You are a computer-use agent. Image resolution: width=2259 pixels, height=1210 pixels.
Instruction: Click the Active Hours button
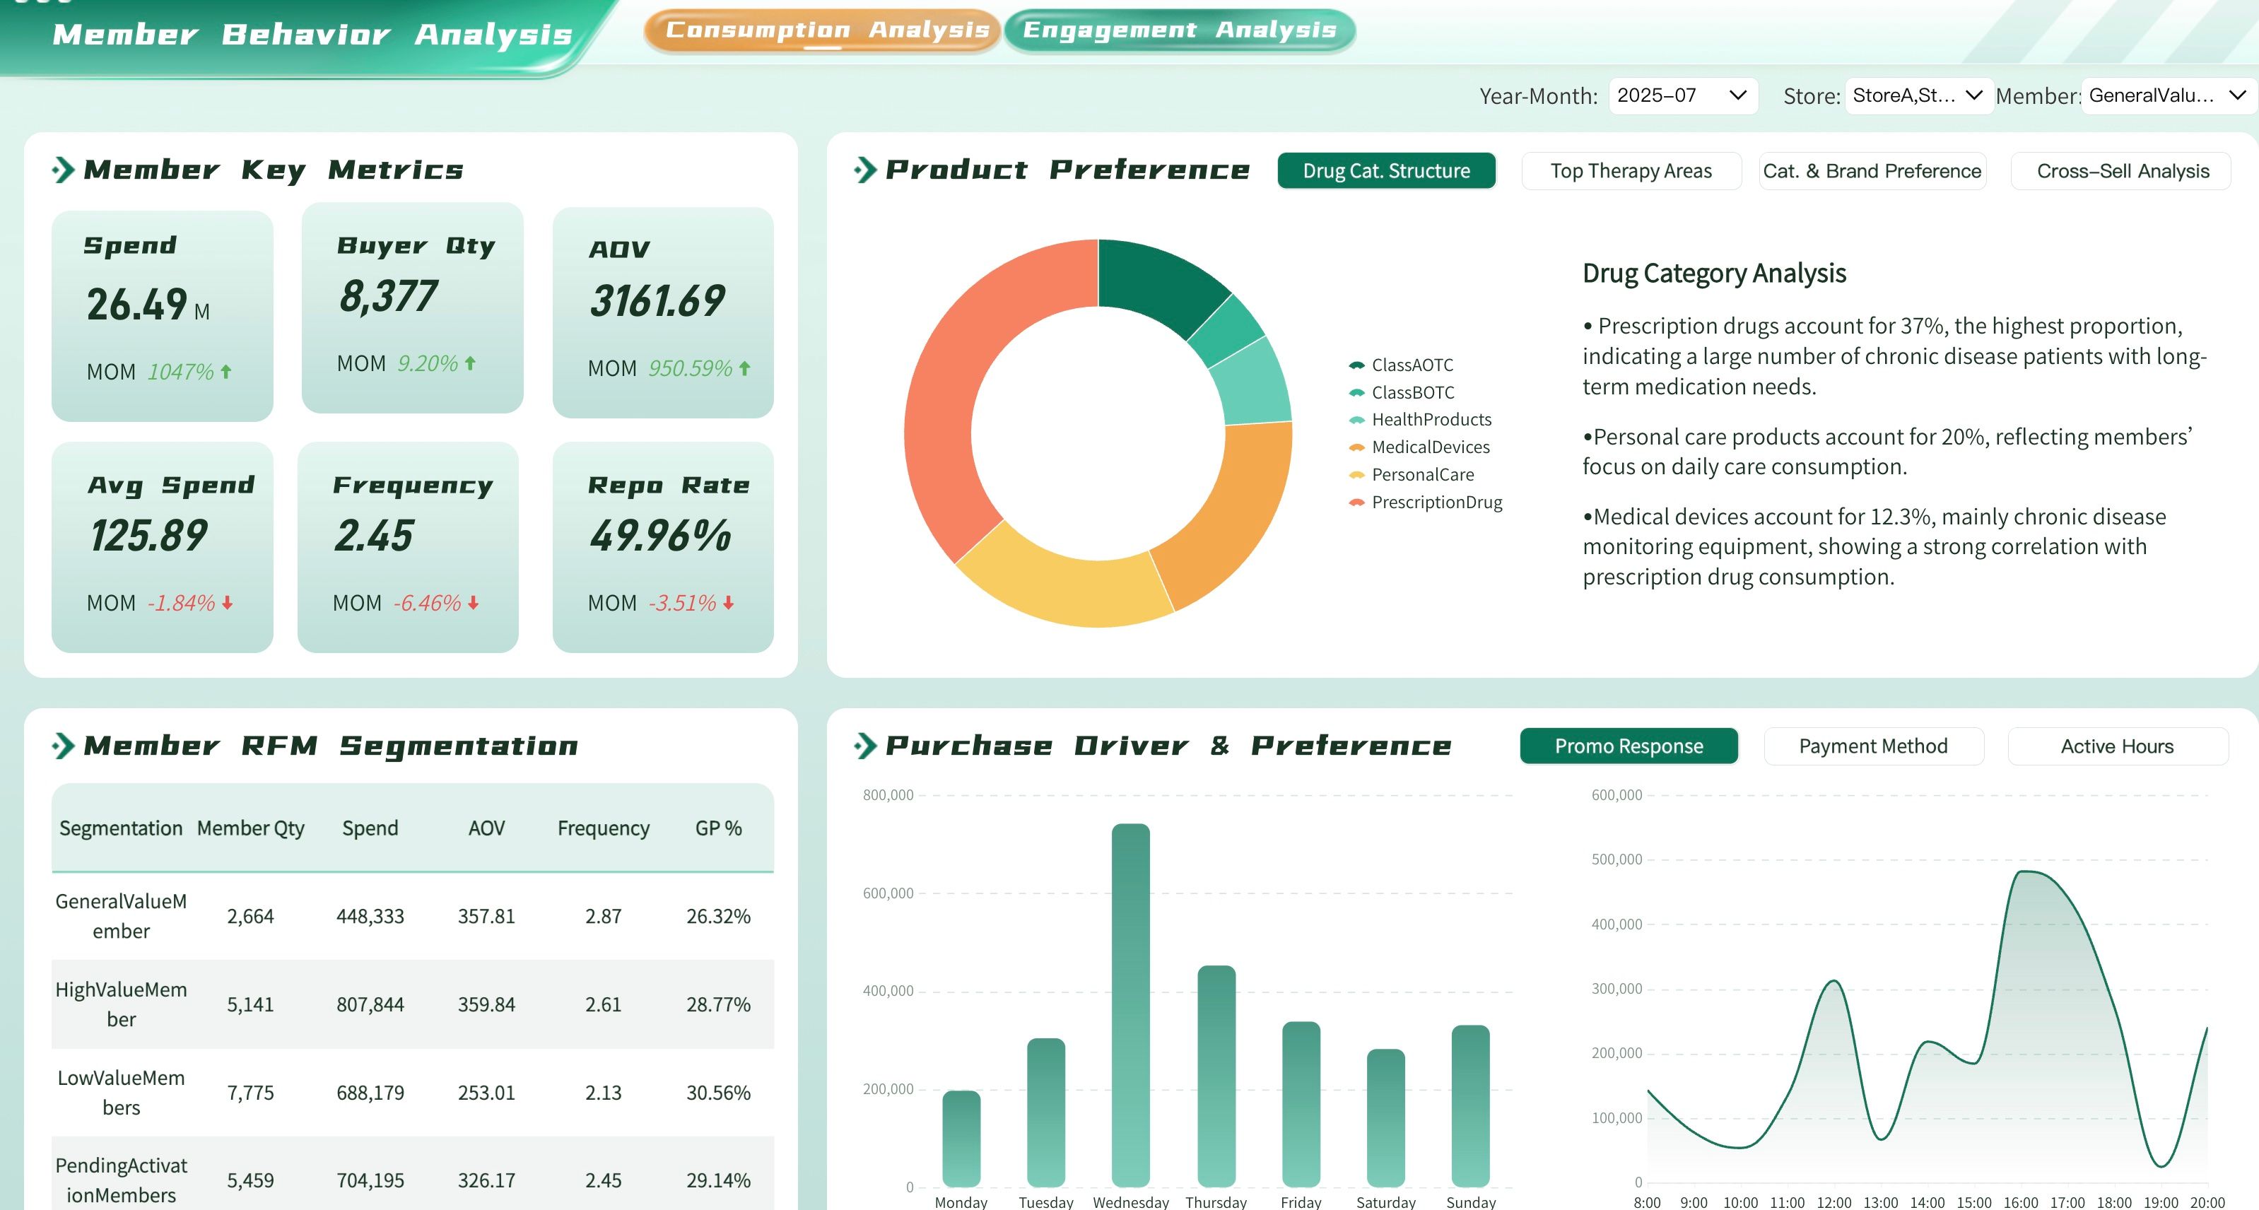pos(2117,746)
